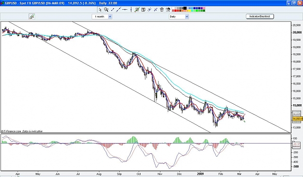The image size is (303, 177).
Task: Minimize the GBPUSD chart window
Action: click(289, 3)
